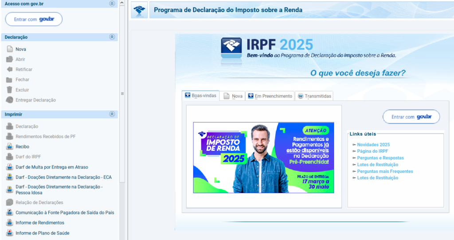Click the Excluir trash icon
454x240 pixels.
(10, 90)
